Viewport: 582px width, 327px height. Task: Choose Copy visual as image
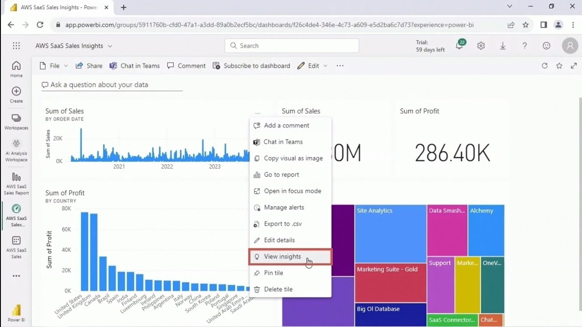tap(290, 158)
